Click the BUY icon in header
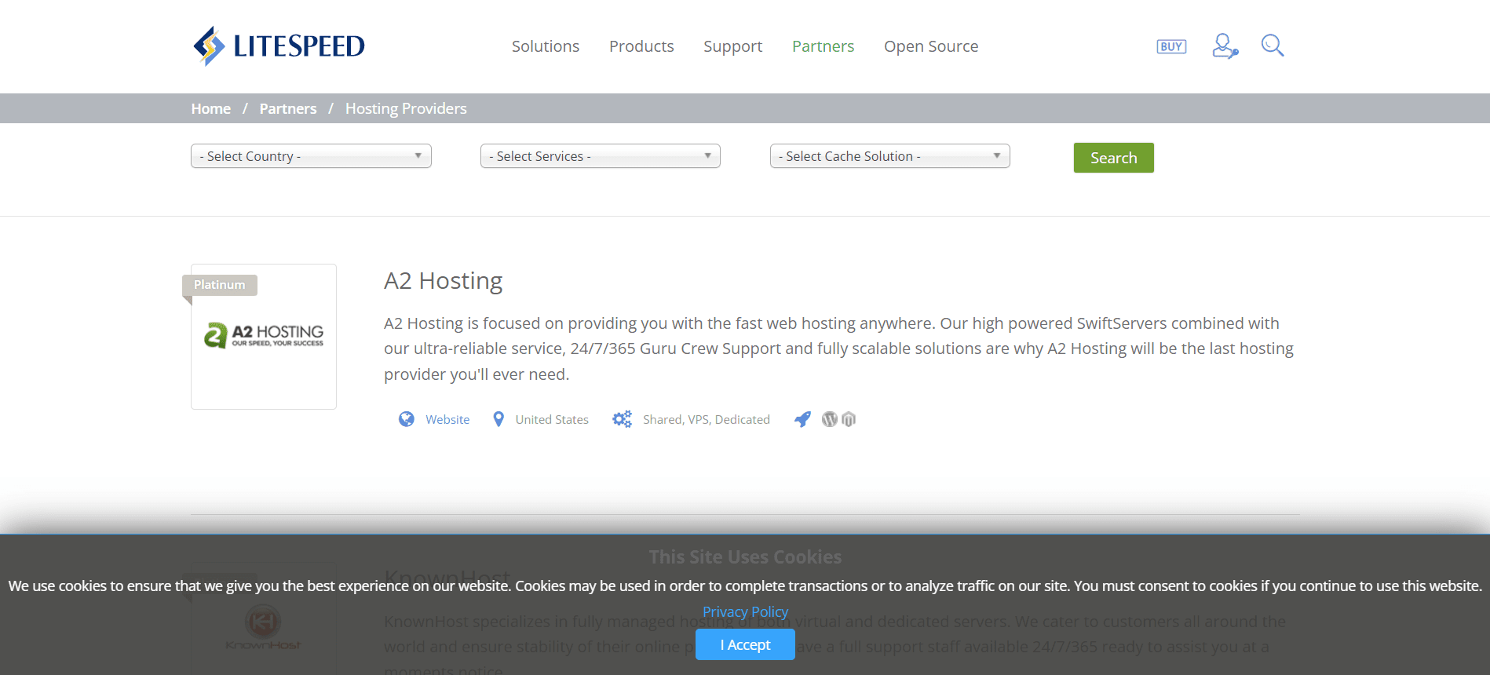Screen dimensions: 1490x675 click(1170, 46)
